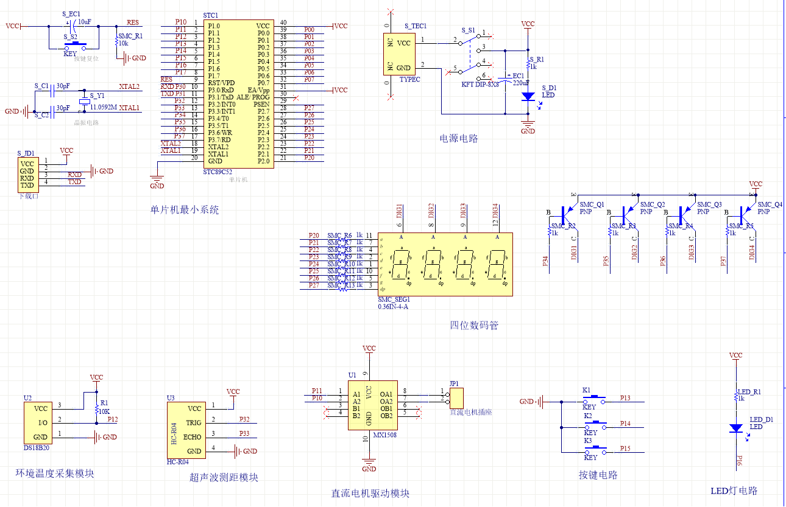This screenshot has height=507, width=786.
Task: Click the P13 net label beside K1
Action: [x=625, y=398]
